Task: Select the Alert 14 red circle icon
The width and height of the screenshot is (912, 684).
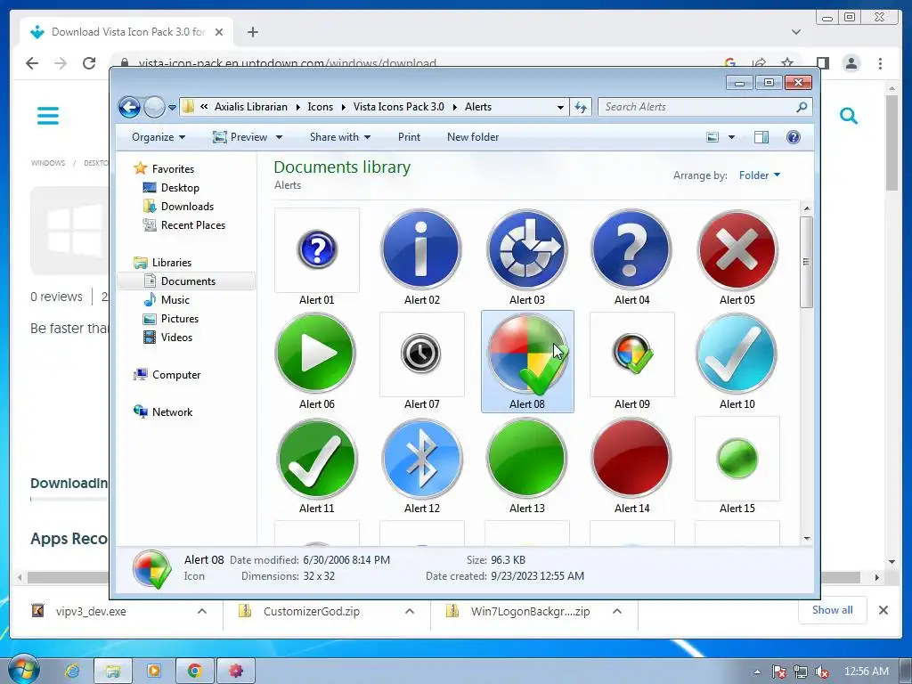Action: point(631,459)
